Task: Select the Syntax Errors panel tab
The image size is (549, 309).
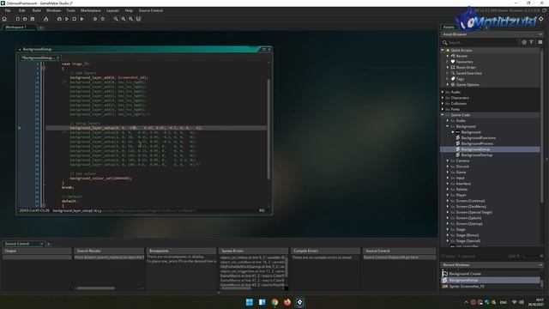Action: tap(254, 251)
